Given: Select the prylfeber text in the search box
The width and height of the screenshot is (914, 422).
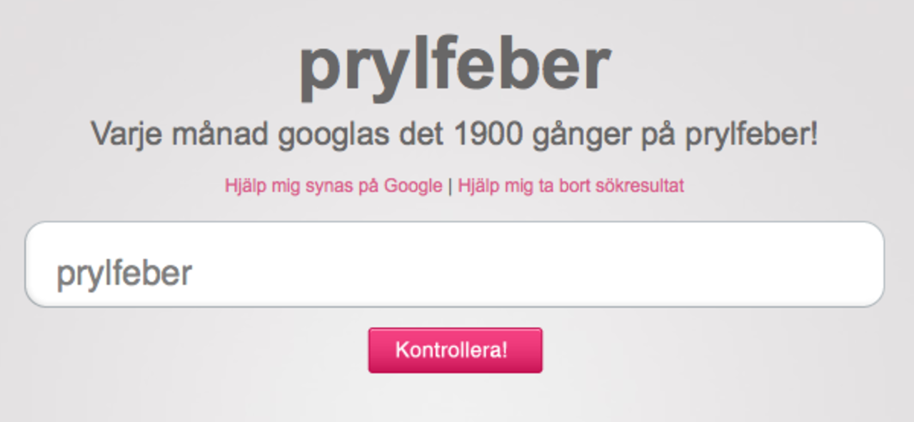Looking at the screenshot, I should 123,270.
